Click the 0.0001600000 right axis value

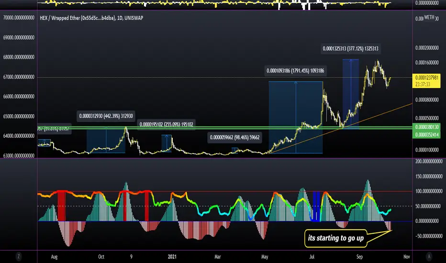coord(427,63)
